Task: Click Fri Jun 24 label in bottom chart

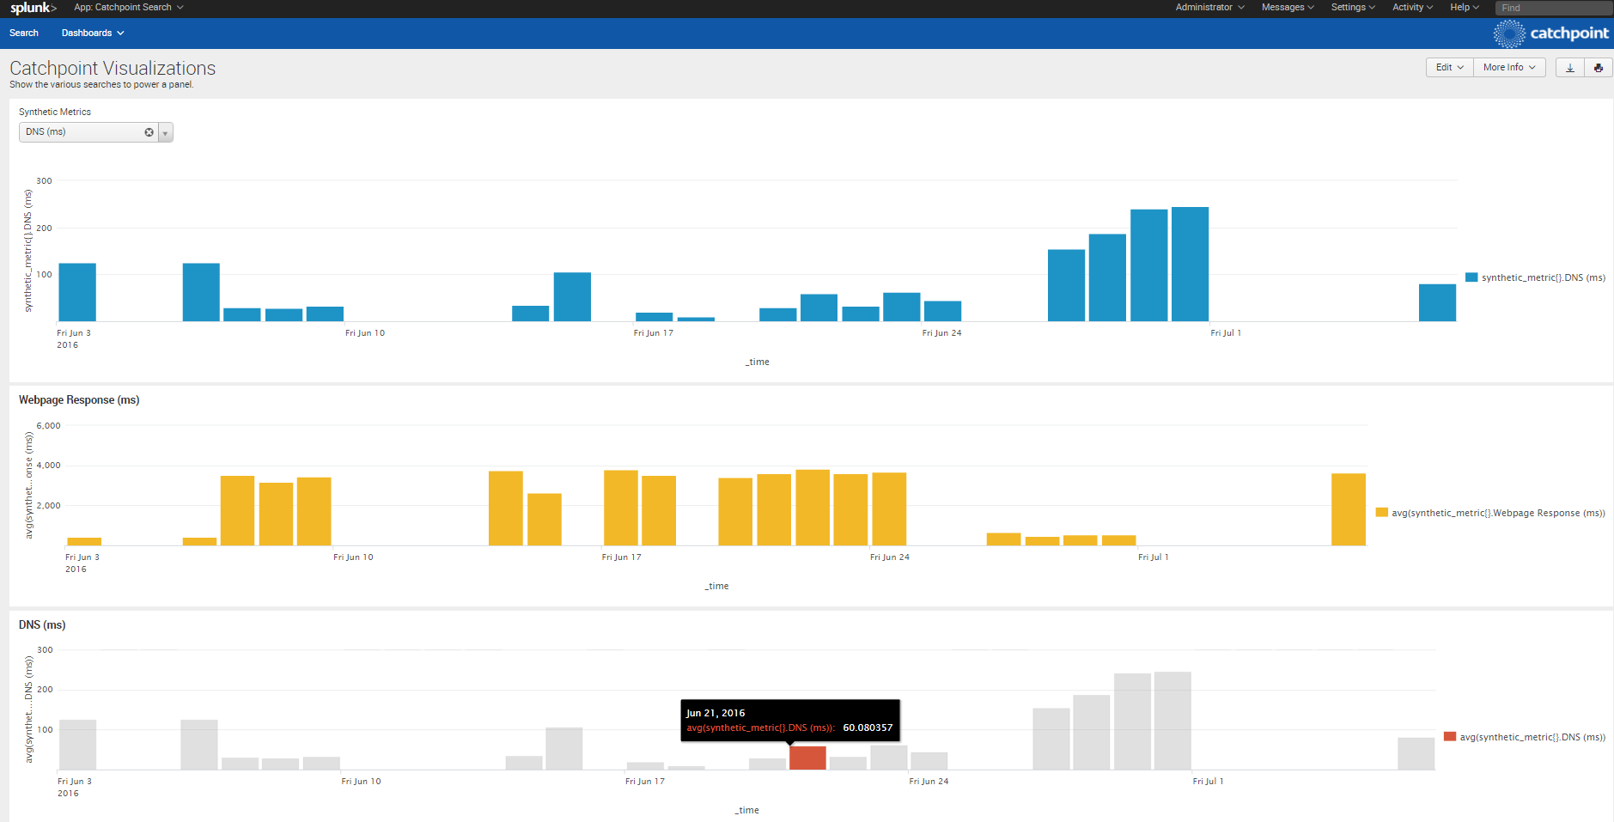Action: pyautogui.click(x=929, y=782)
